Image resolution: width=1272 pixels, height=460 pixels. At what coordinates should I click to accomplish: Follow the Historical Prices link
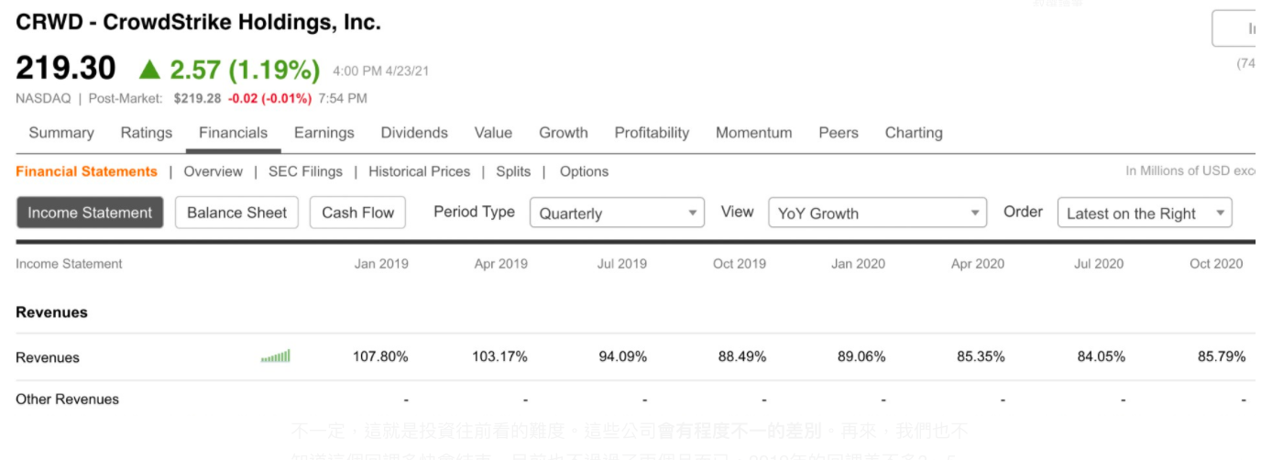(x=419, y=171)
